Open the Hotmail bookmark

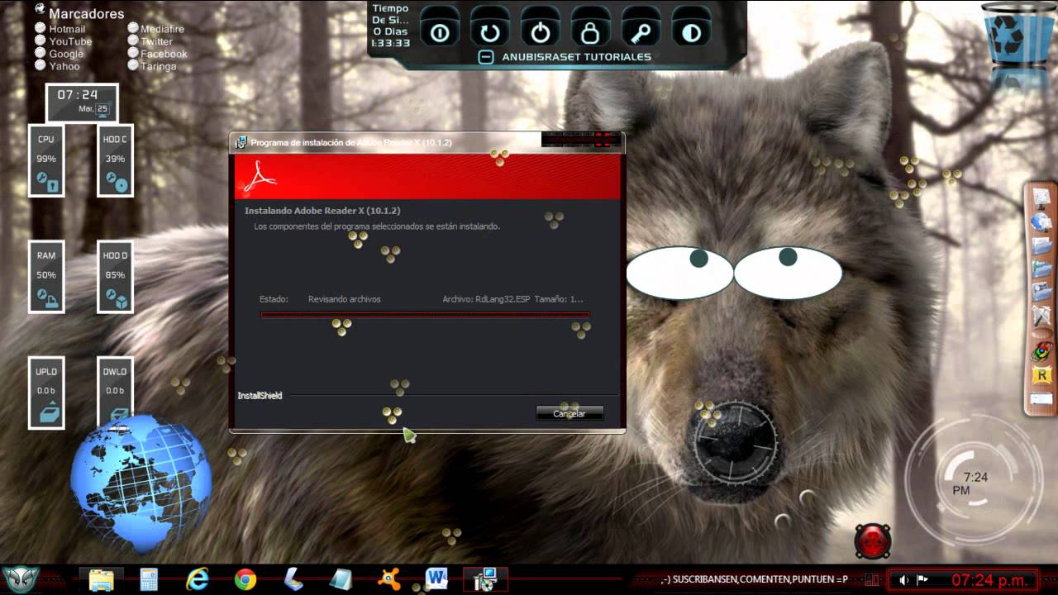[60, 29]
